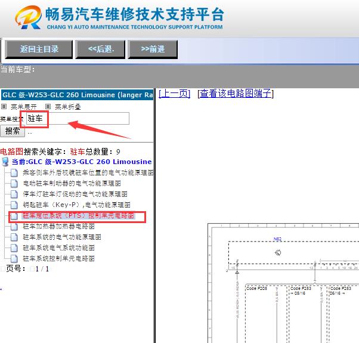359x343 pixels.
Task: Expand menu with 菜单展开 icon
Action: pos(4,106)
